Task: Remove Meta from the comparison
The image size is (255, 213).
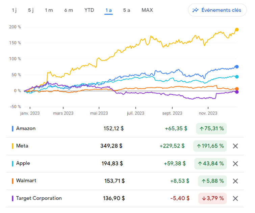Action: click(235, 146)
